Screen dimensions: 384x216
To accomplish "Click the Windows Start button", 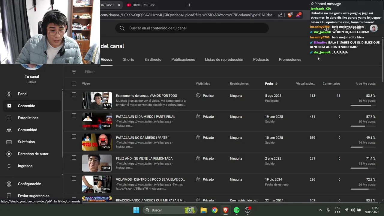I will click(x=136, y=210).
